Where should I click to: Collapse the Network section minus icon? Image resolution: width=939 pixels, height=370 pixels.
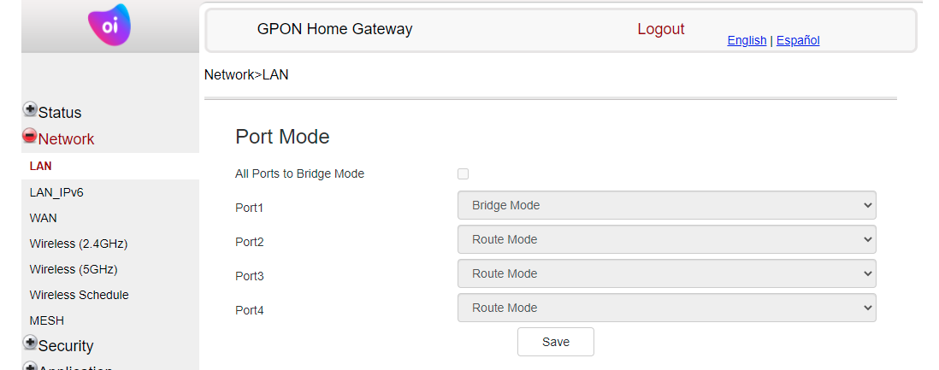(30, 136)
